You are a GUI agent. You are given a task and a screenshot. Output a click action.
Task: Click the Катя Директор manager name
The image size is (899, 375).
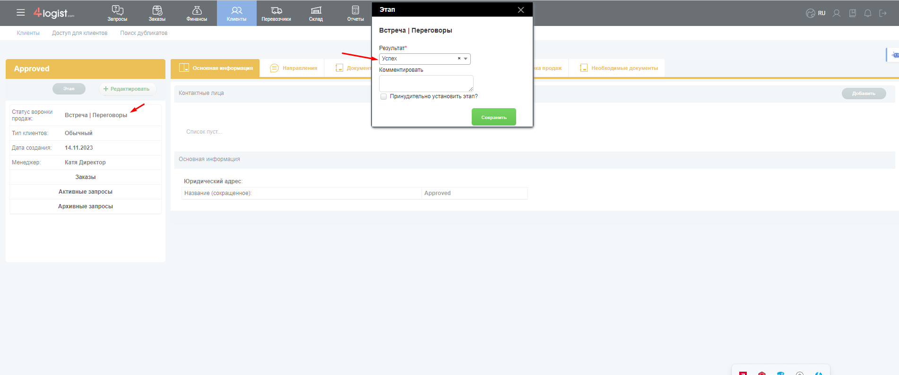85,162
